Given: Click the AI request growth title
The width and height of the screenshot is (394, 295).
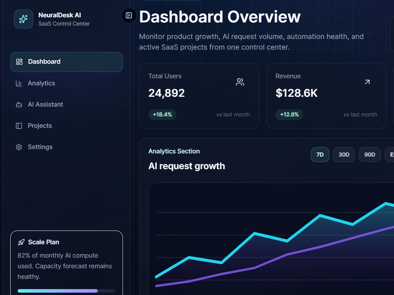Looking at the screenshot, I should 187,166.
